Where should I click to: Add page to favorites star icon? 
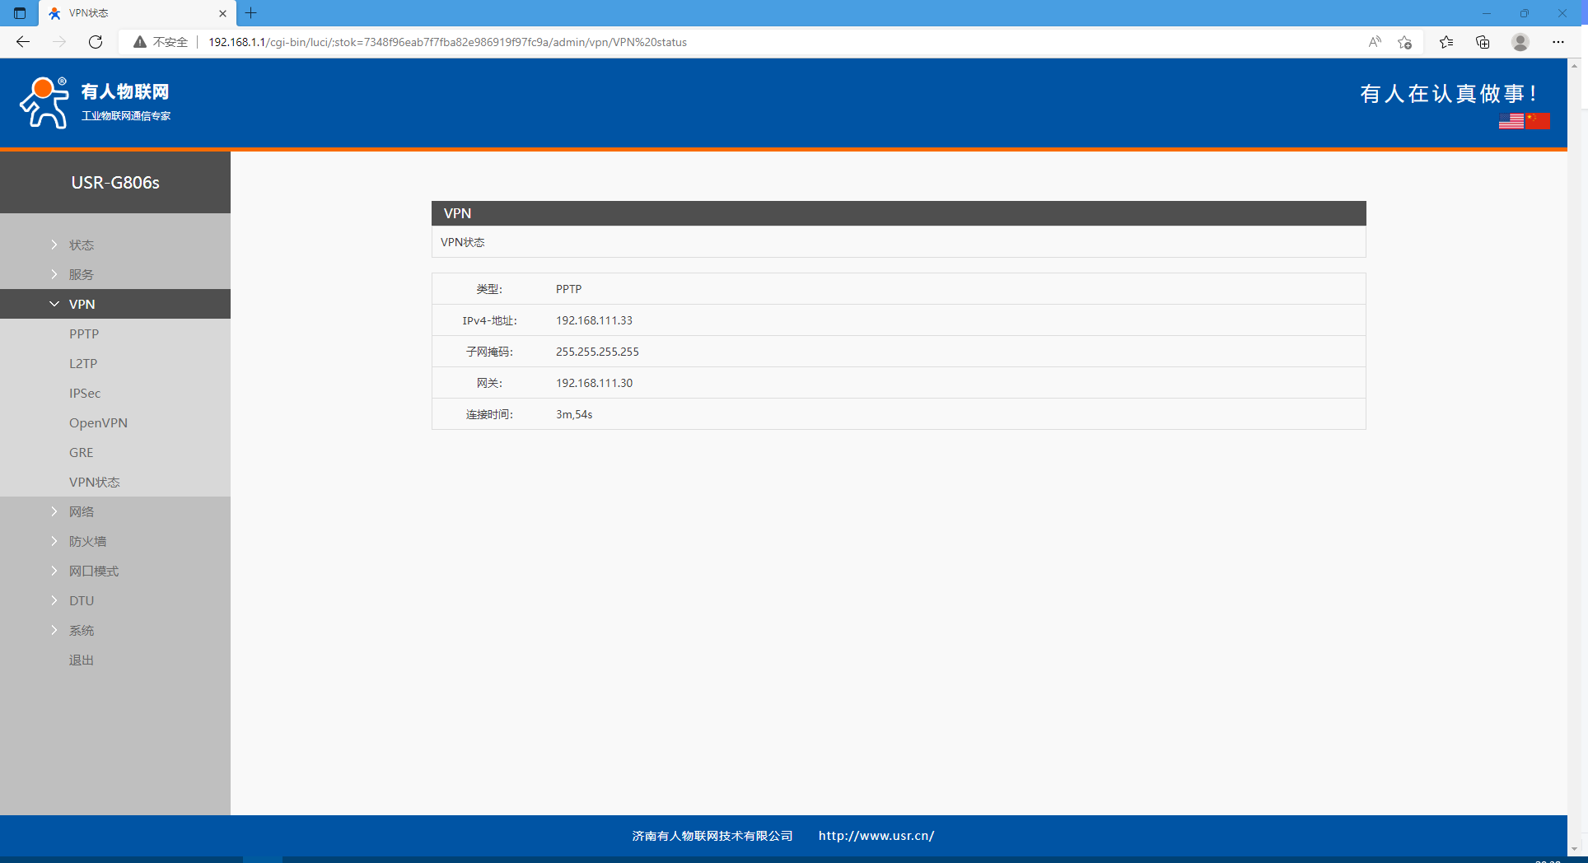coord(1405,42)
